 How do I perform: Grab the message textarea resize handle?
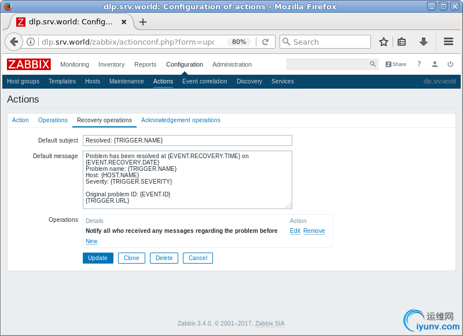(x=288, y=206)
